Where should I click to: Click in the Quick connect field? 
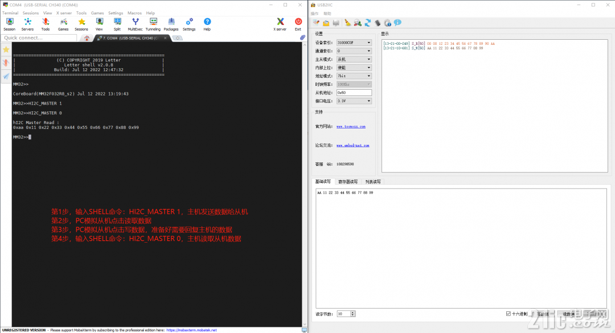point(39,38)
